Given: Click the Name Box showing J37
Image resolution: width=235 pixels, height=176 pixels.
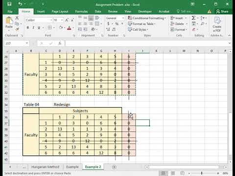Looking at the screenshot, I should point(15,44).
